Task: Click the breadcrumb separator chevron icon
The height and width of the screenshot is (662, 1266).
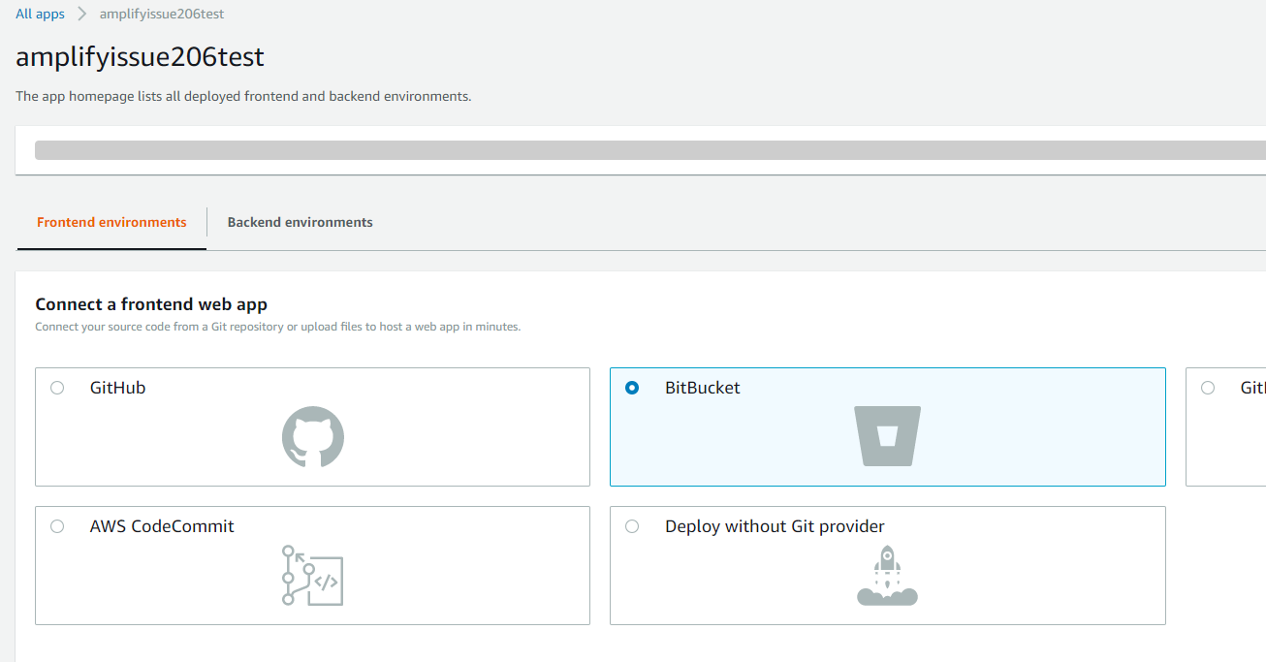Action: click(x=81, y=14)
